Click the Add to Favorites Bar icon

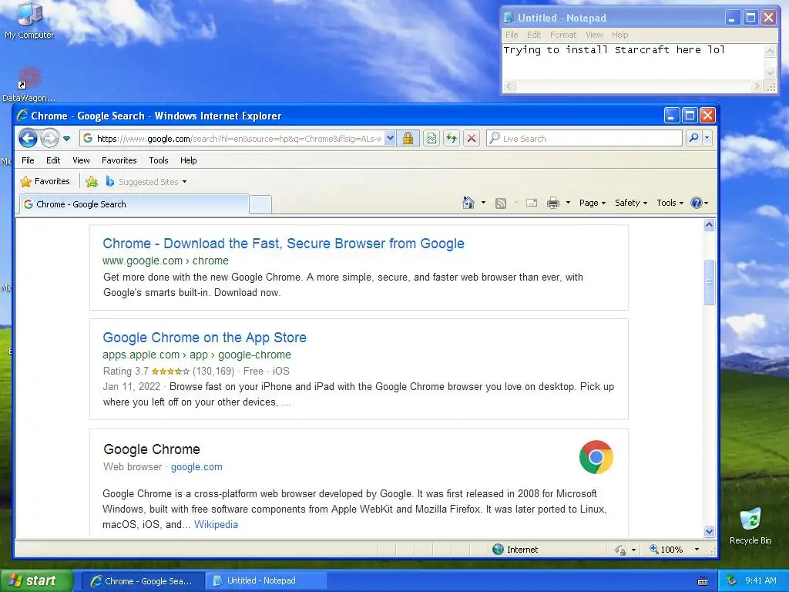pyautogui.click(x=92, y=182)
